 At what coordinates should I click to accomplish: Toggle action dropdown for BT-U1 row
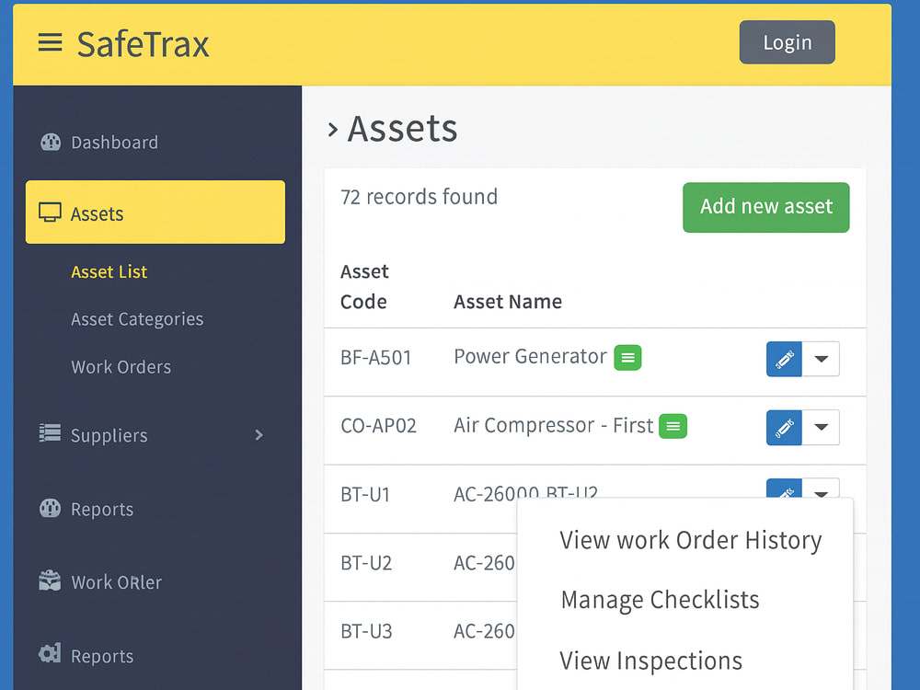(x=821, y=489)
